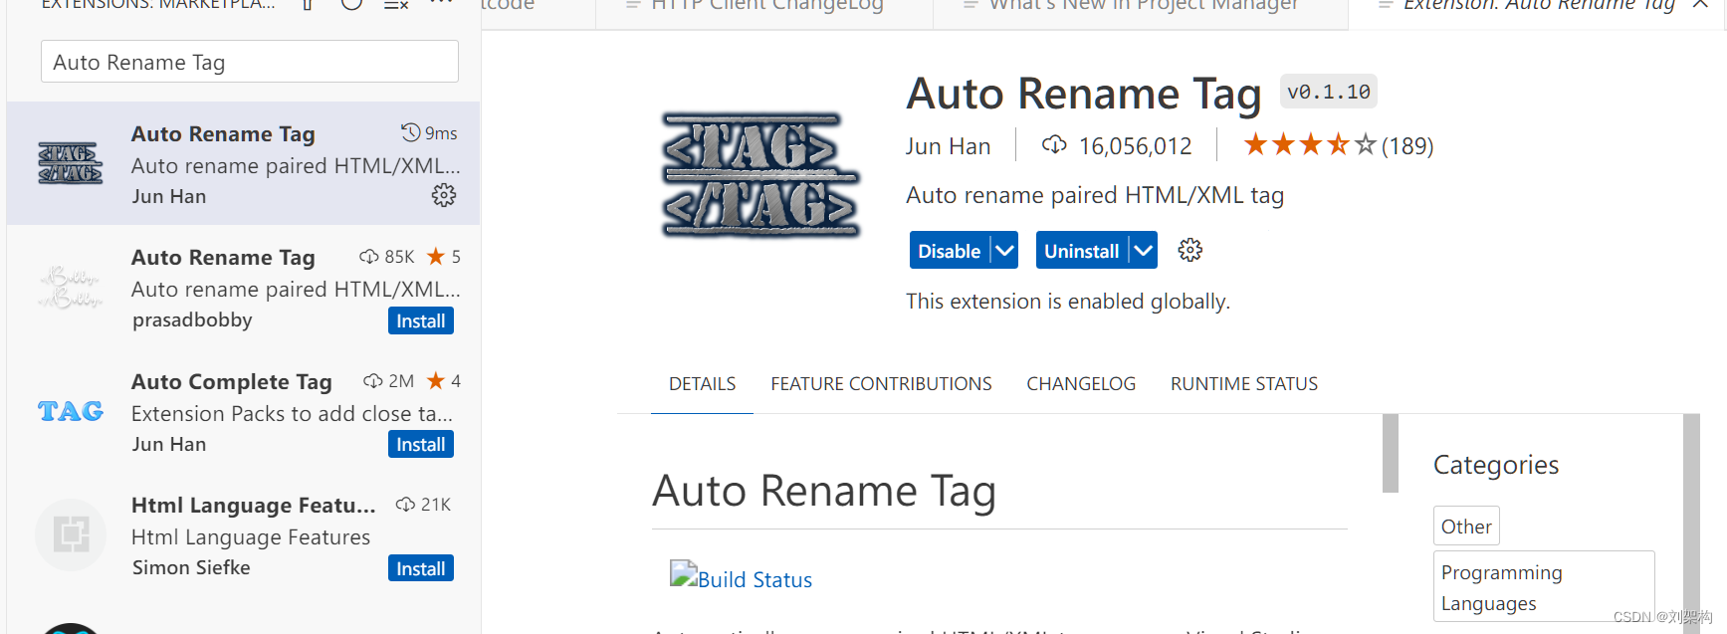Open the Other category link

point(1466,527)
